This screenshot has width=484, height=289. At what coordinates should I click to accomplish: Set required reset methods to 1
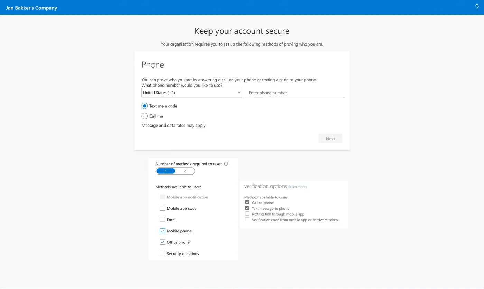pyautogui.click(x=166, y=171)
